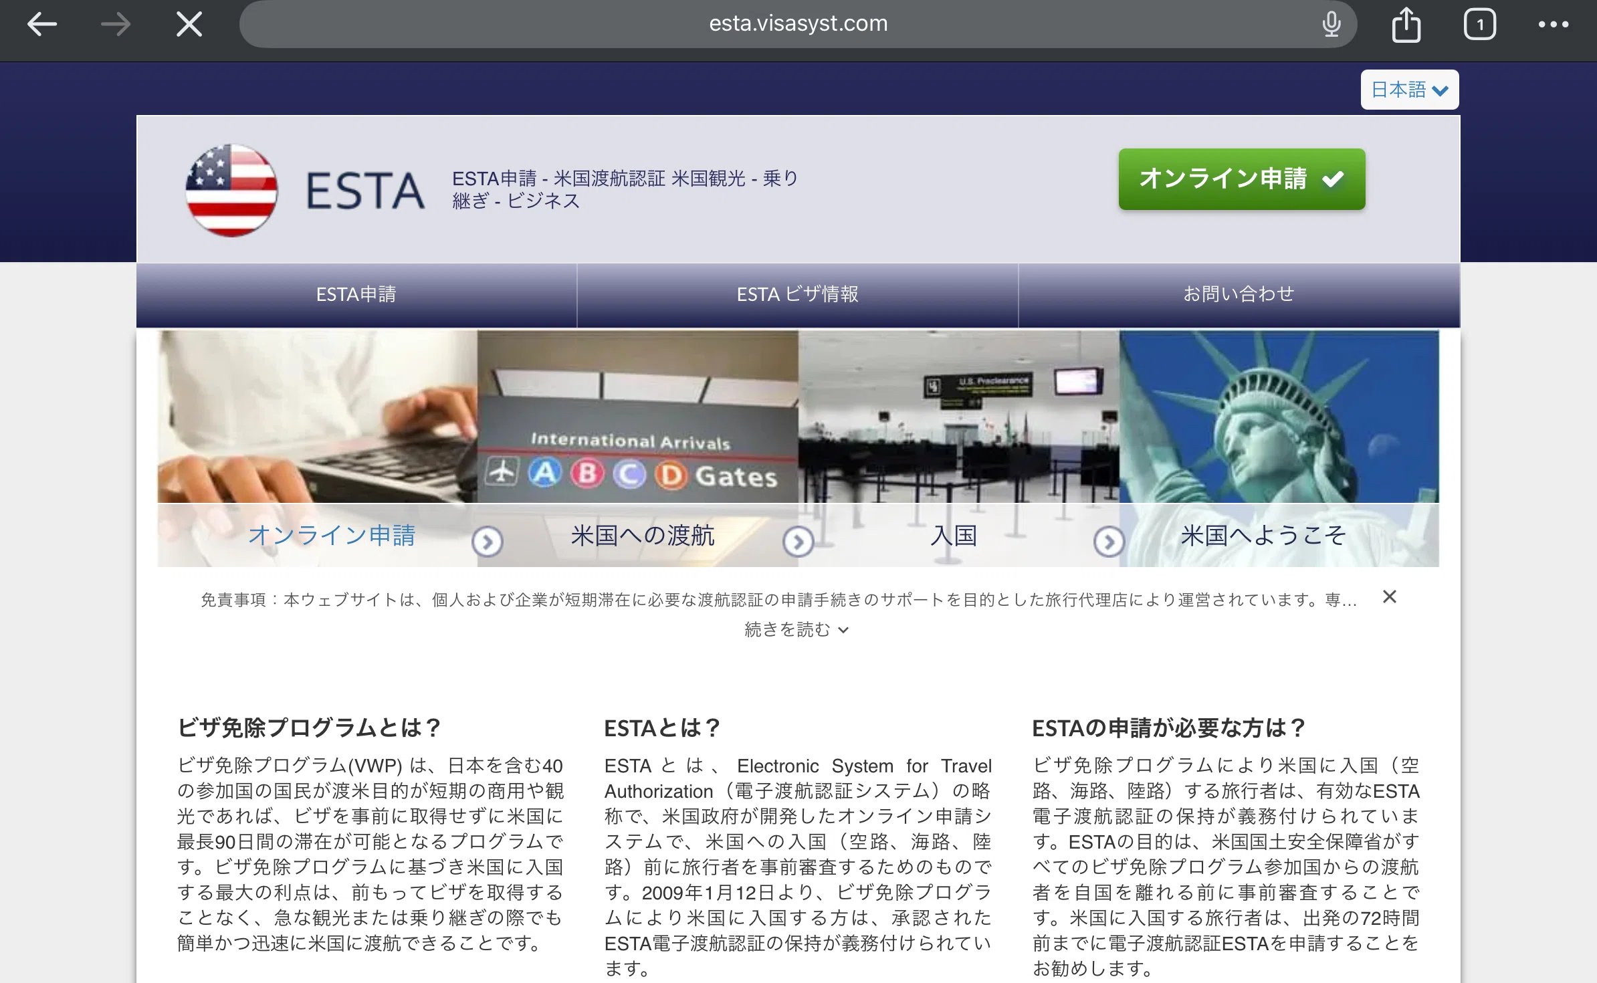Open the tab switcher showing 1 tab
Viewport: 1597px width, 983px height.
[1479, 25]
